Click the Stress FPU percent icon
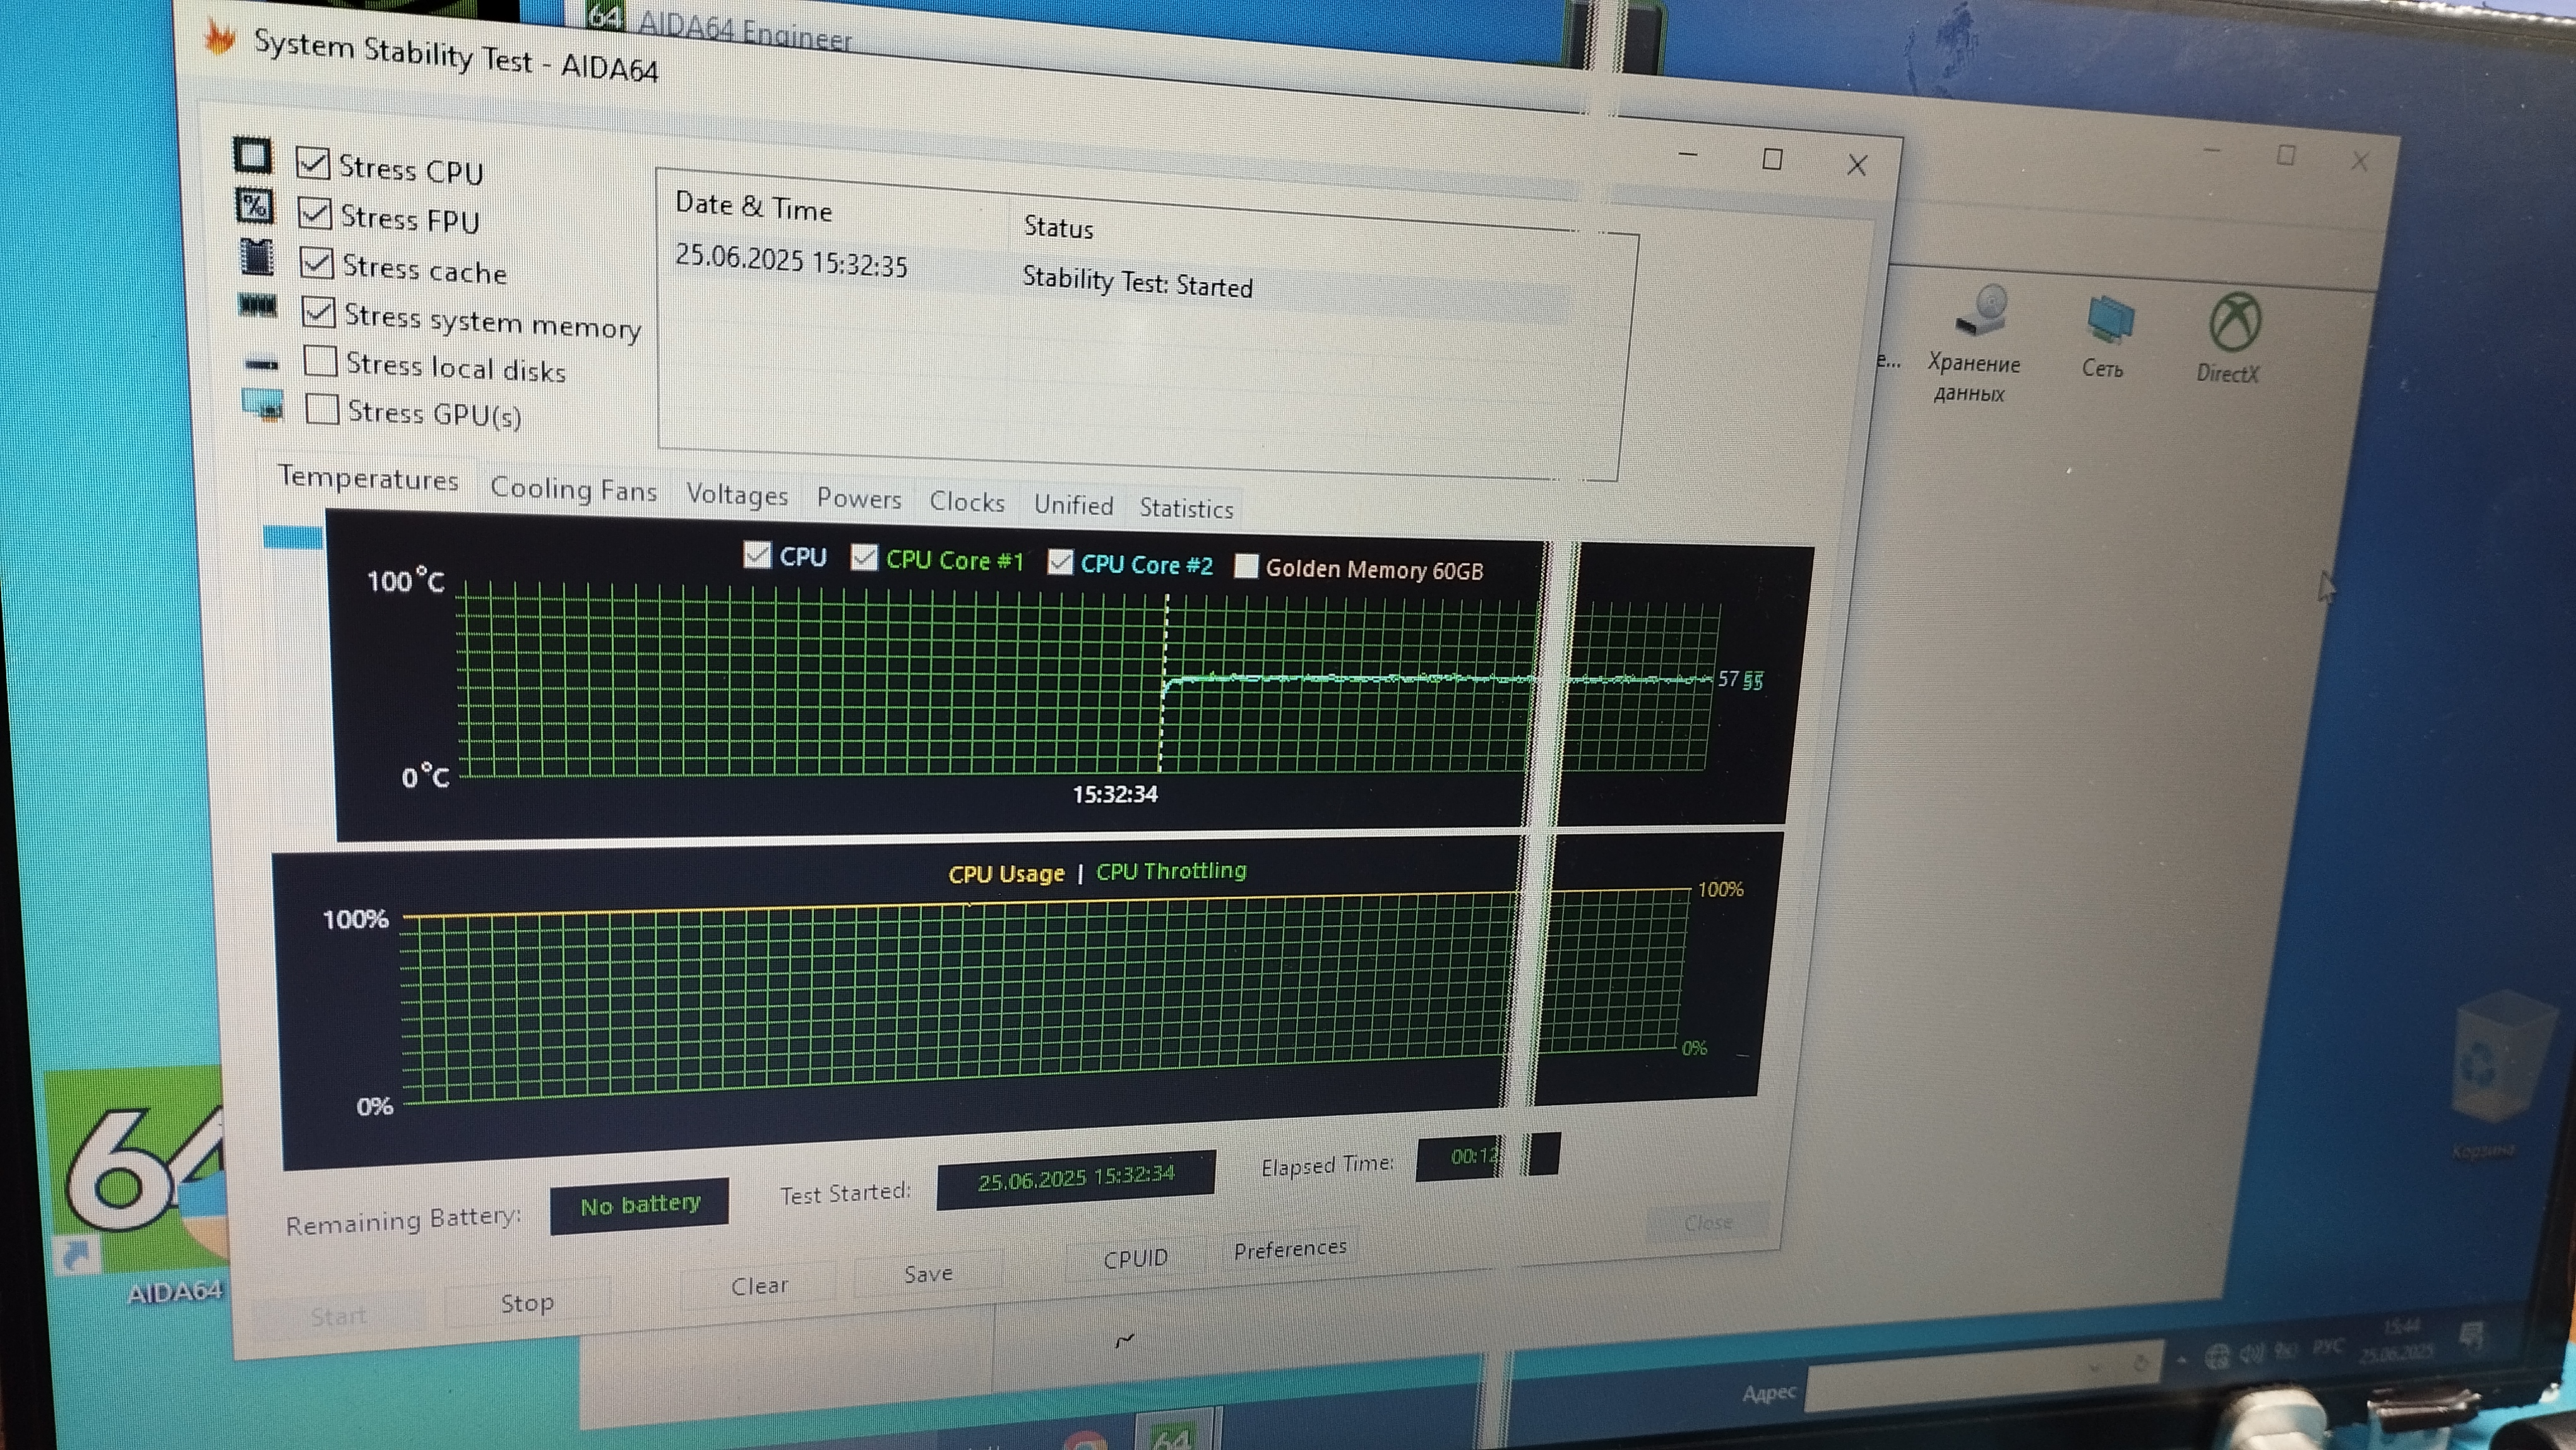Viewport: 2576px width, 1450px height. [x=254, y=206]
